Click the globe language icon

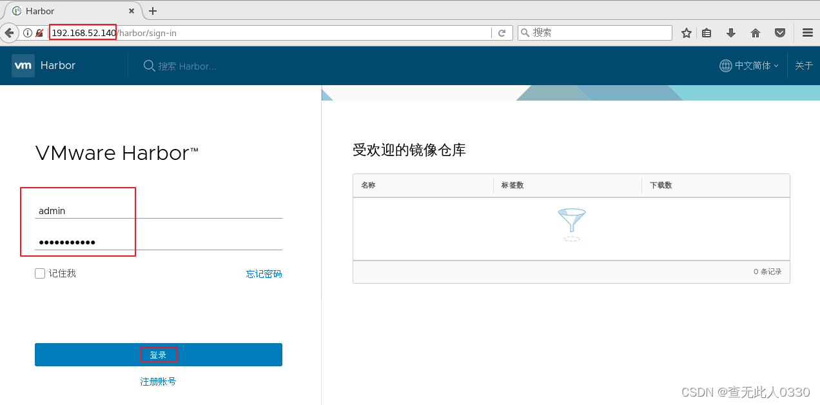coord(726,66)
